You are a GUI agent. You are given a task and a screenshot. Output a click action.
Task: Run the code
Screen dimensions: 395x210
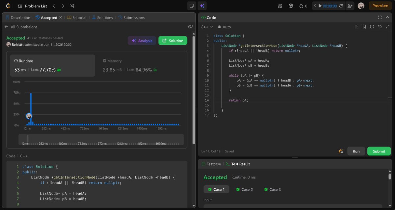356,151
